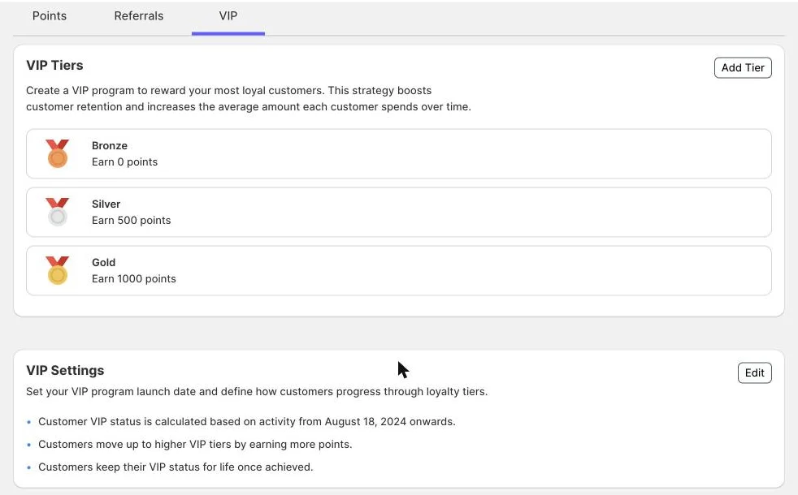This screenshot has height=495, width=798.
Task: Click the VIP Settings heading
Action: pyautogui.click(x=65, y=370)
